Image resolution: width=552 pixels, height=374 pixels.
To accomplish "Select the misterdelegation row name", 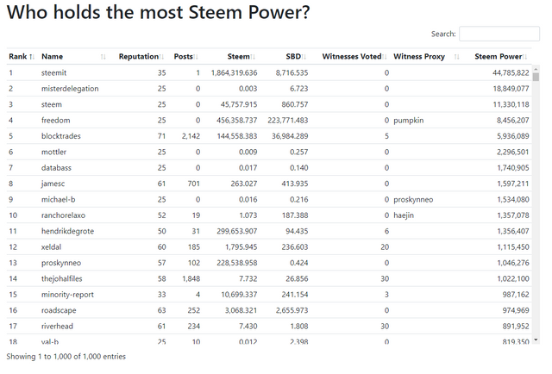I will 70,88.
